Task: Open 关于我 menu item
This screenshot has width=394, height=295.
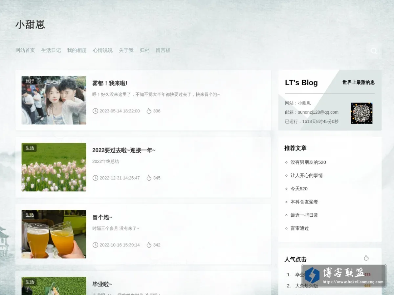Action: [x=126, y=50]
